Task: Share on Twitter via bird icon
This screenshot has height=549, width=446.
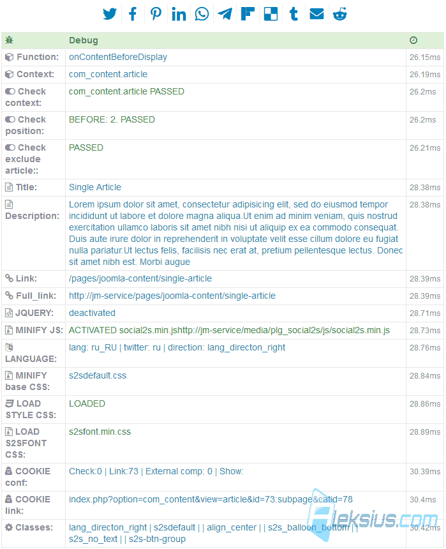Action: pos(110,14)
